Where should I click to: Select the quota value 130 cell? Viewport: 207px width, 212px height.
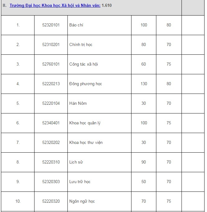pos(144,84)
